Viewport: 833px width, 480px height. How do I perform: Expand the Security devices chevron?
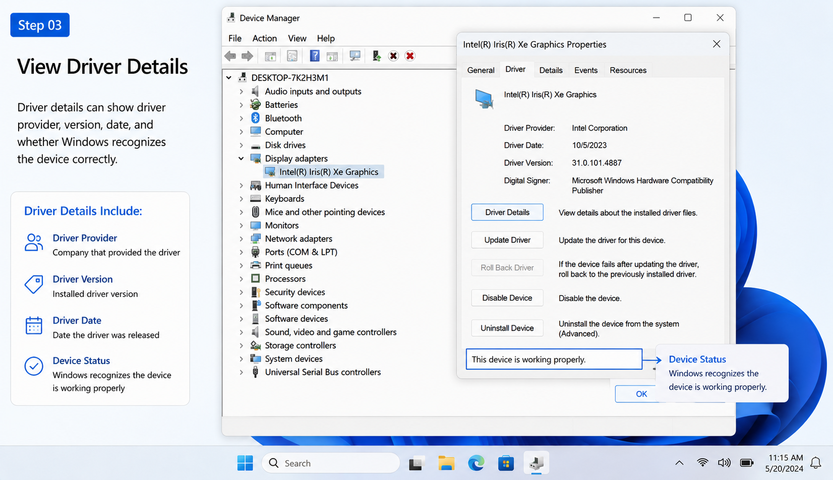click(x=241, y=292)
